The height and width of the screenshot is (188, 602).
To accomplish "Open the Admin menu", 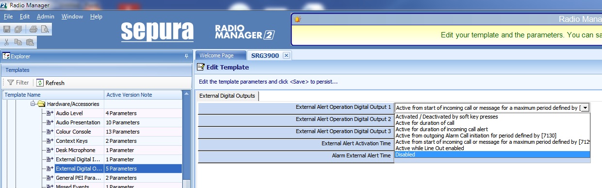I will (46, 17).
